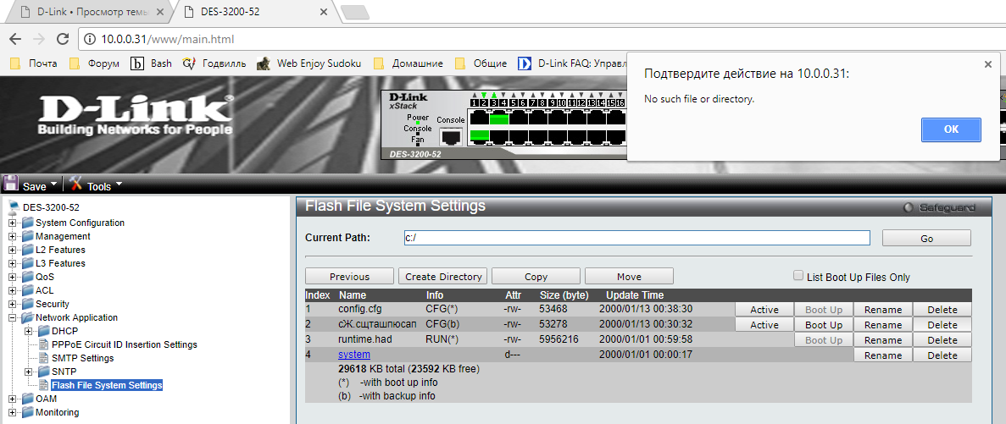This screenshot has width=1006, height=424.
Task: Open the system directory link
Action: (x=353, y=355)
